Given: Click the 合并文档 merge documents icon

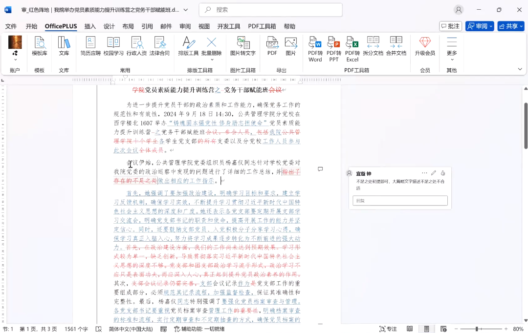Looking at the screenshot, I should (x=396, y=46).
